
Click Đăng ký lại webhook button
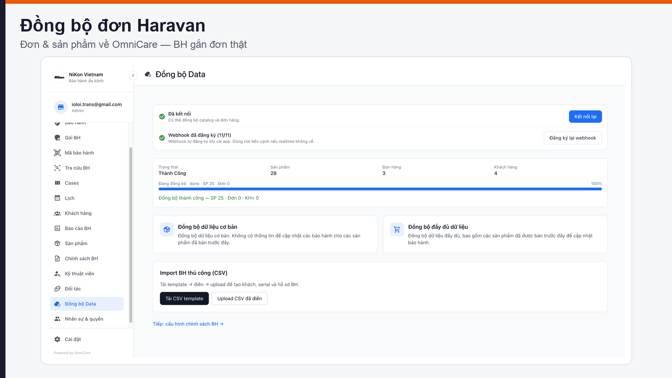pyautogui.click(x=572, y=138)
